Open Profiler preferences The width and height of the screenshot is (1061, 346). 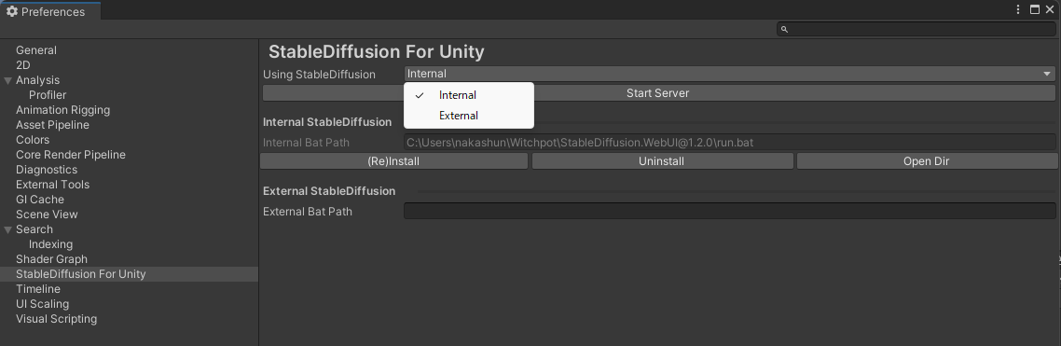tap(48, 95)
